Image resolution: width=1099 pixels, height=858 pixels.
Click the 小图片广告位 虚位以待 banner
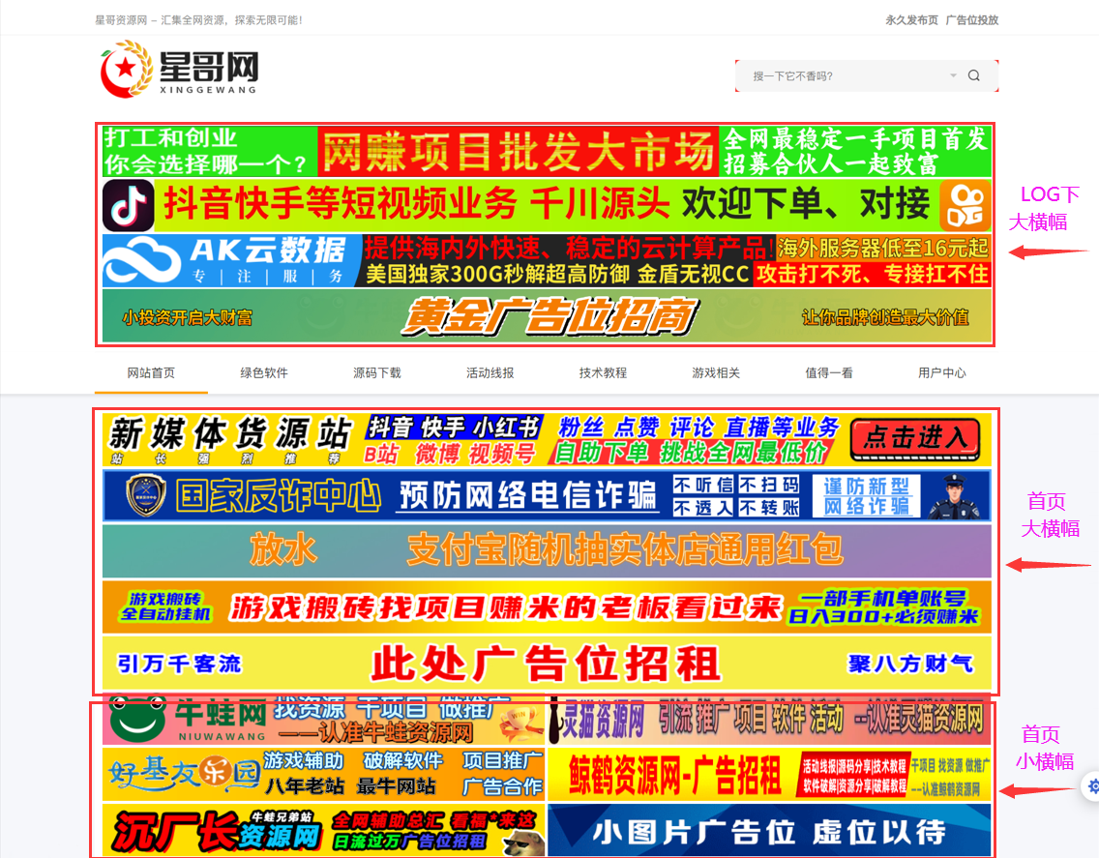(769, 831)
